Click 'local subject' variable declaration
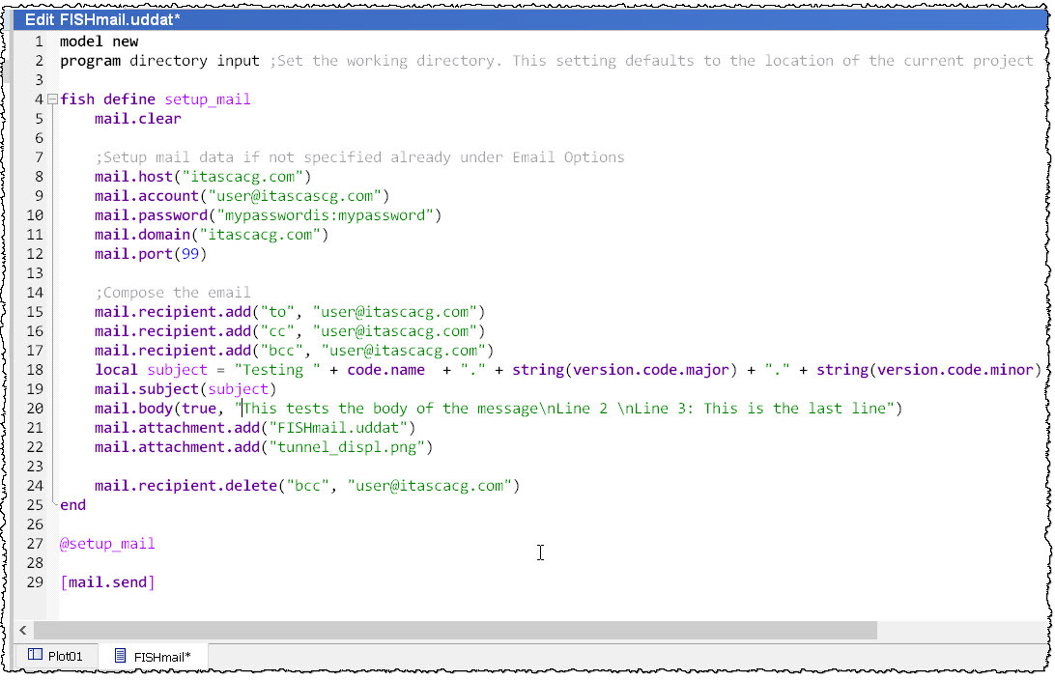This screenshot has height=680, width=1055. click(151, 370)
